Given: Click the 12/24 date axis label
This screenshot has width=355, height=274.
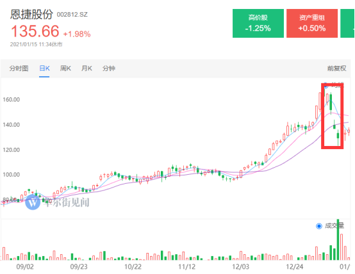Looking at the screenshot, I should tap(294, 267).
